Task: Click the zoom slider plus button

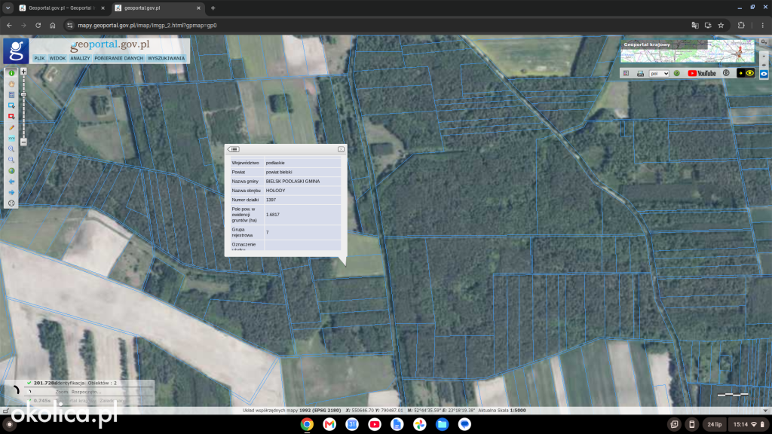Action: 23,72
